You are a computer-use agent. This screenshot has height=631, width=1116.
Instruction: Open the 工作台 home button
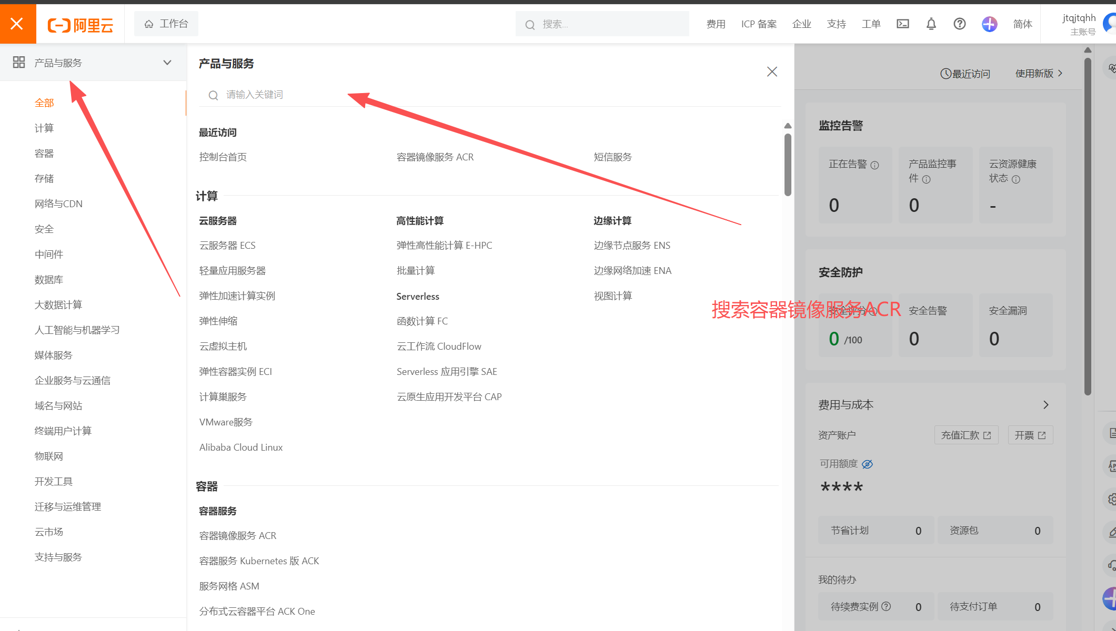coord(166,24)
